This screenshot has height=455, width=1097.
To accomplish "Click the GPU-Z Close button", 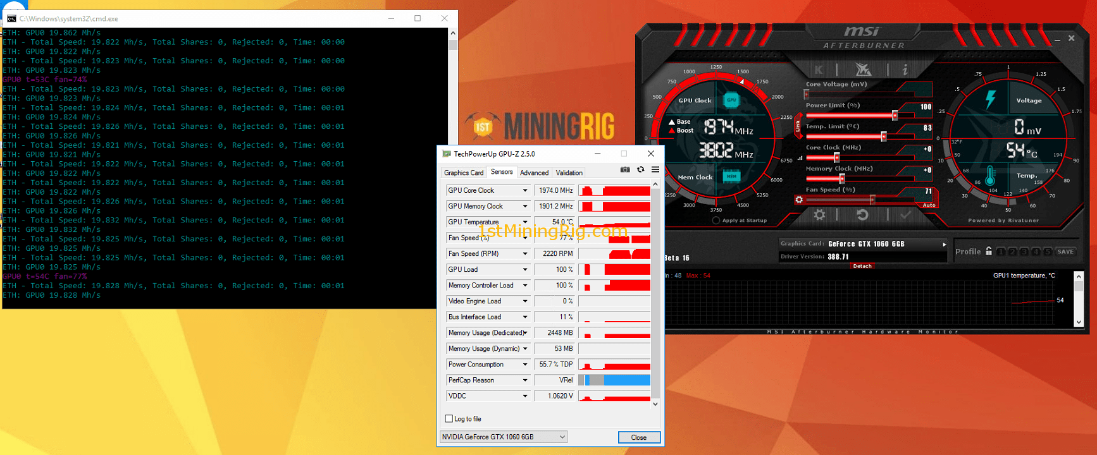I will point(639,437).
